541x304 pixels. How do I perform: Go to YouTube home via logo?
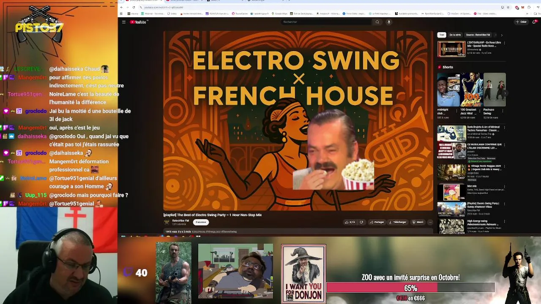pyautogui.click(x=138, y=22)
